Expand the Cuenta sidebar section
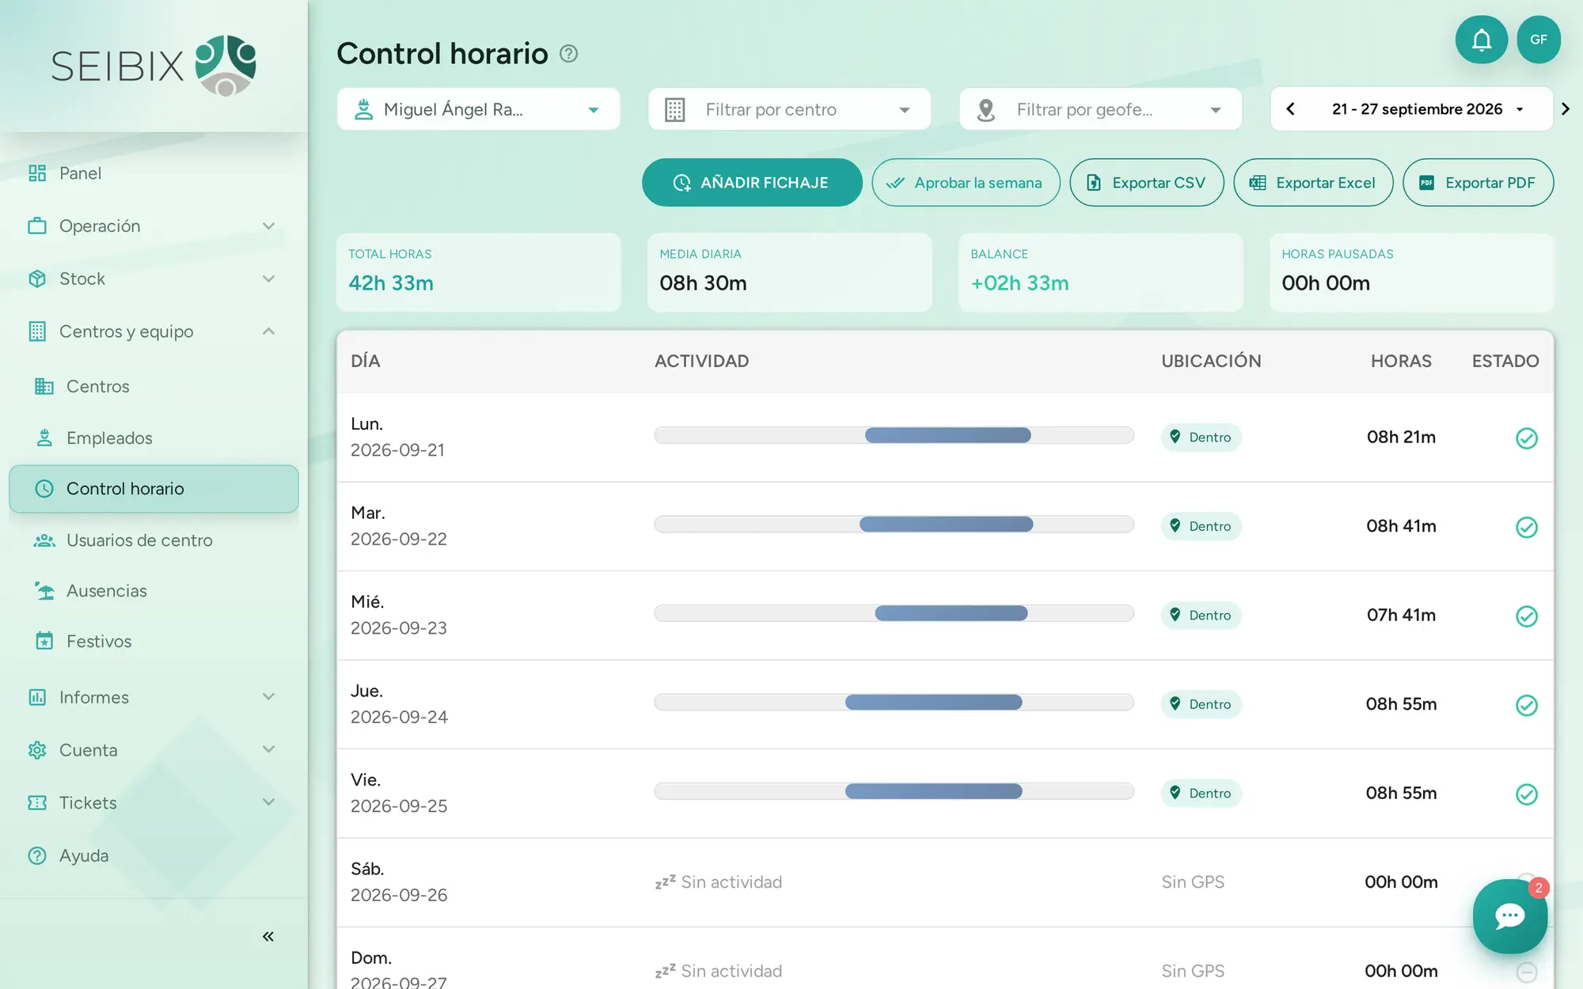Image resolution: width=1583 pixels, height=989 pixels. 153,750
